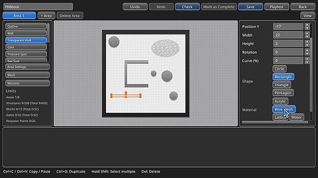The width and height of the screenshot is (318, 178).
Task: Click the Position Y value field
Action: [x=288, y=26]
